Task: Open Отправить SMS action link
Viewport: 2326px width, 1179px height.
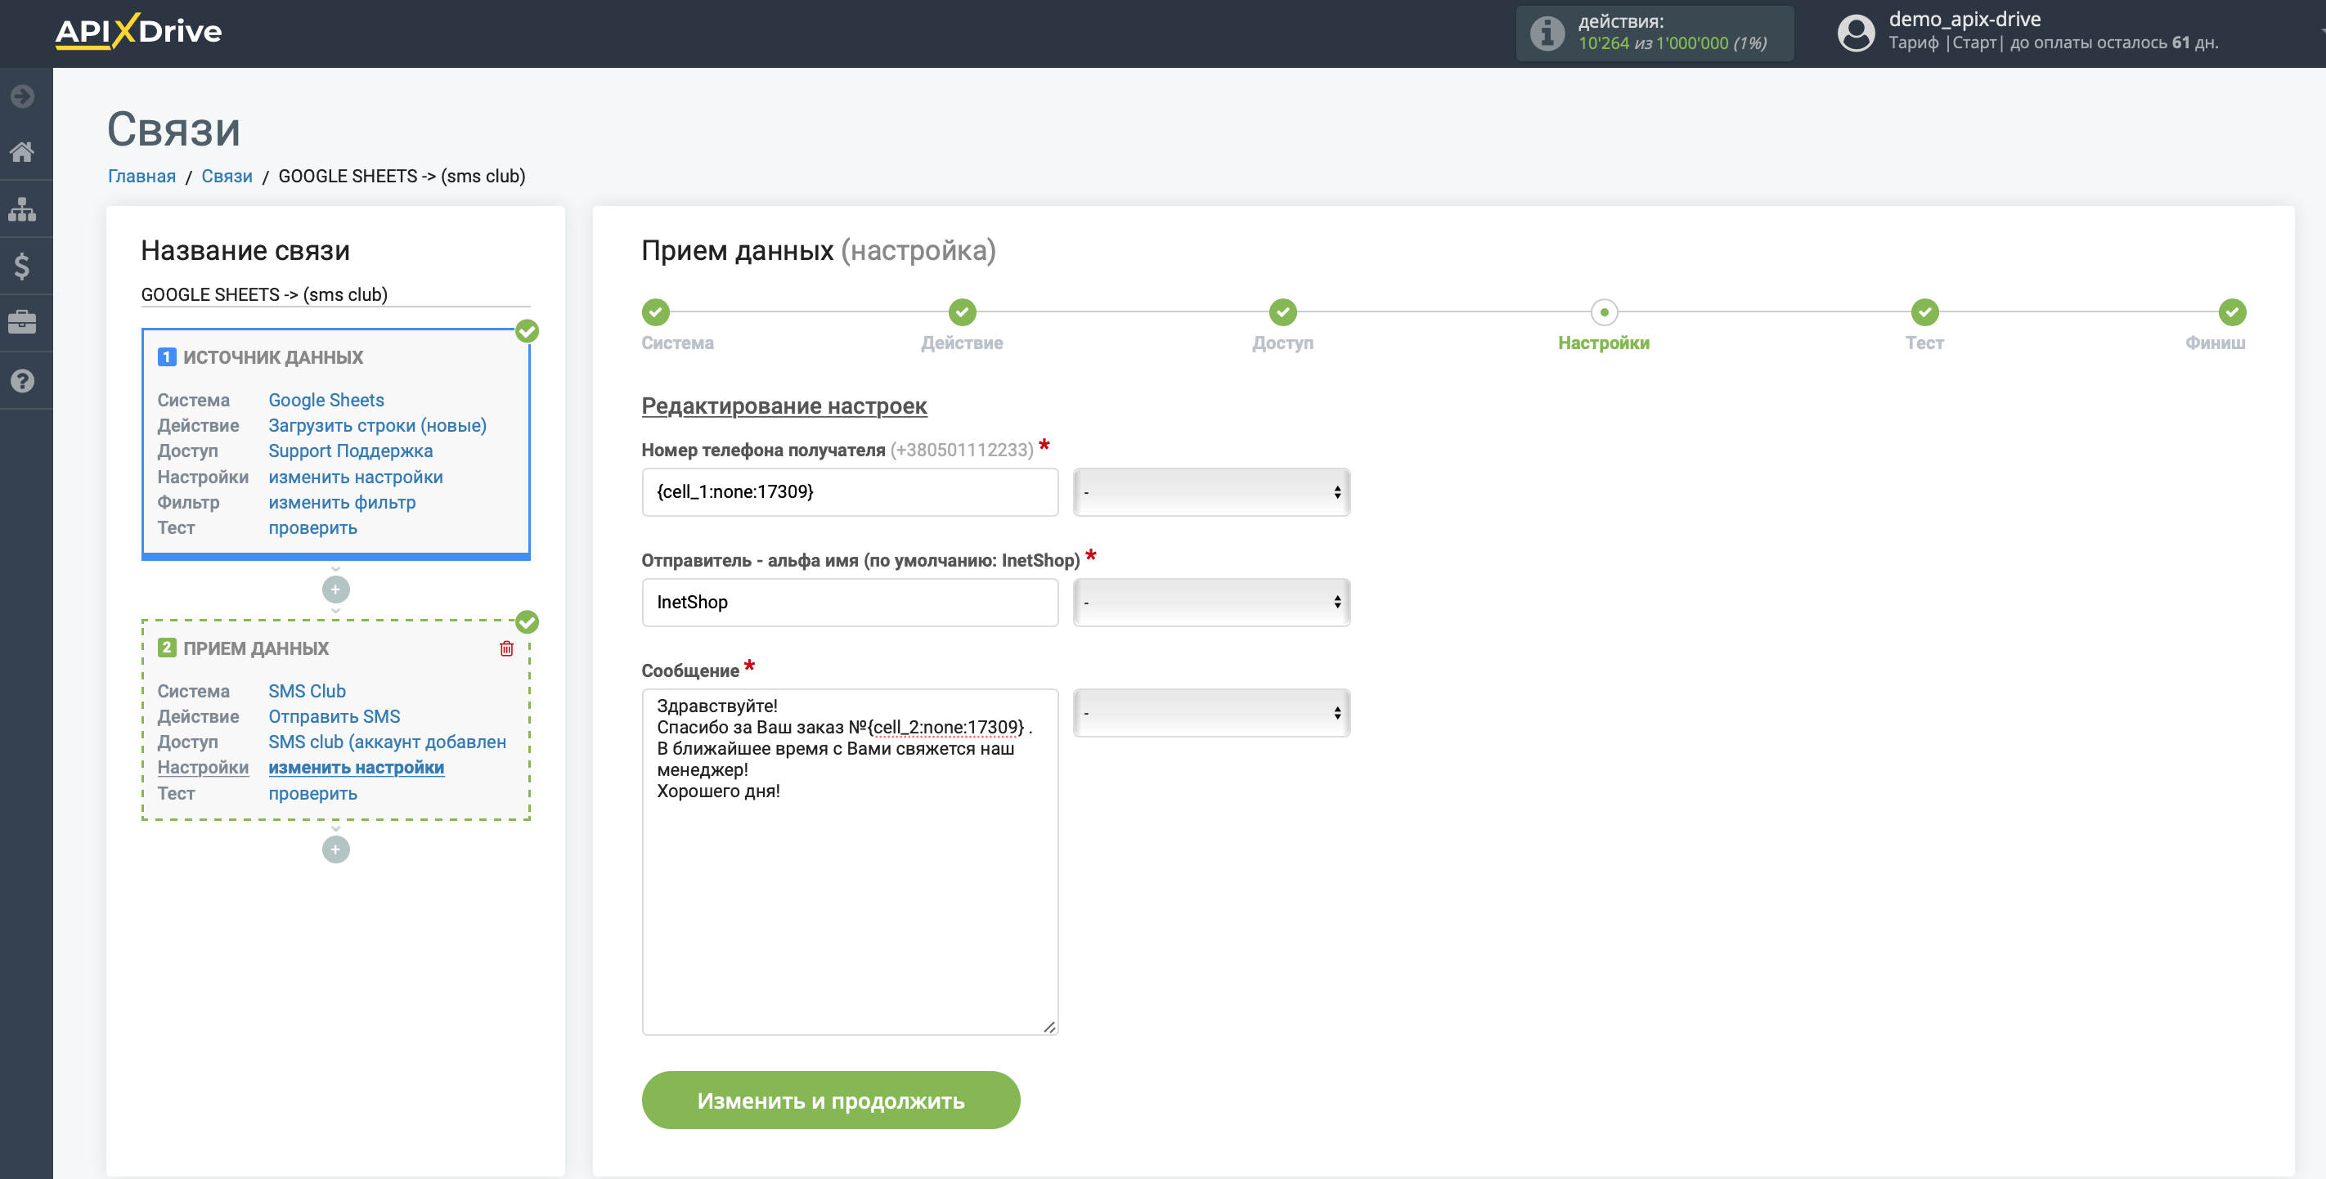Action: (334, 716)
